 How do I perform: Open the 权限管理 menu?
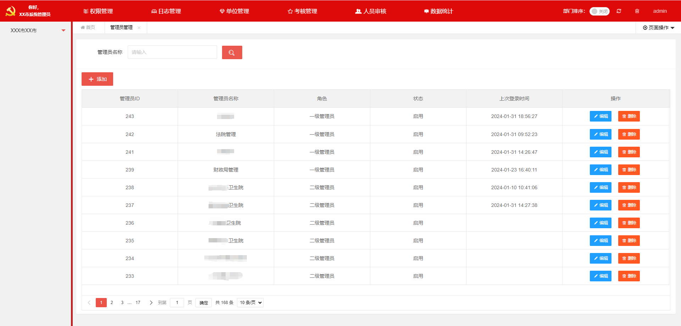tap(98, 11)
